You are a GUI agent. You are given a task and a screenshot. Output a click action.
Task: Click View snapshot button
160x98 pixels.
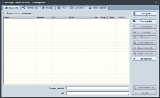(x=144, y=27)
